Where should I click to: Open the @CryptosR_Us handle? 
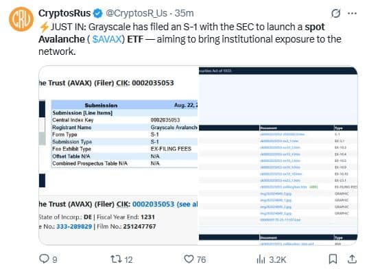click(x=137, y=13)
